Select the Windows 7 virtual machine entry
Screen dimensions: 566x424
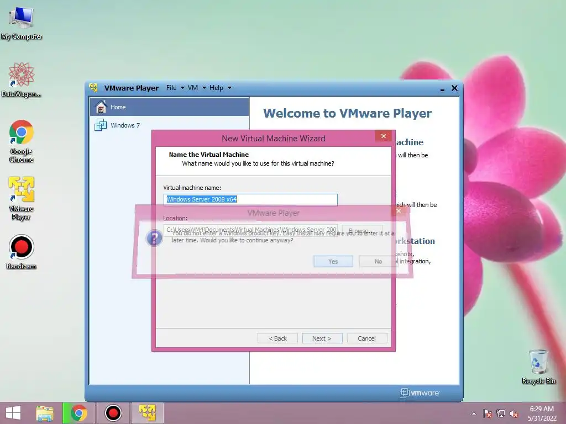[x=169, y=125]
